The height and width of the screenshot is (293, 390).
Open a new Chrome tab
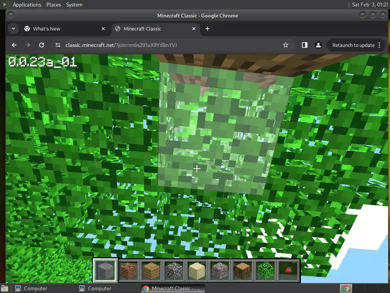[x=208, y=29]
